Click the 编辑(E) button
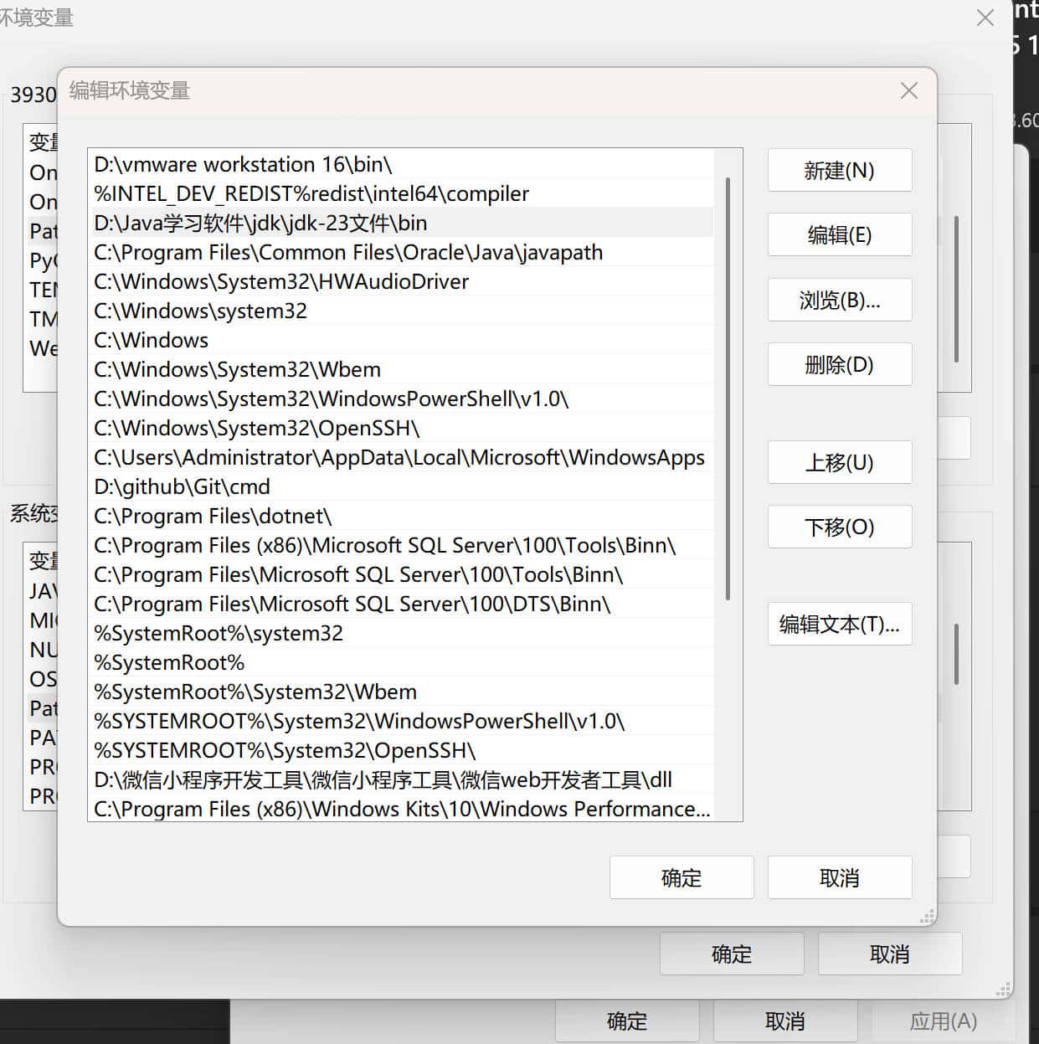 point(839,234)
